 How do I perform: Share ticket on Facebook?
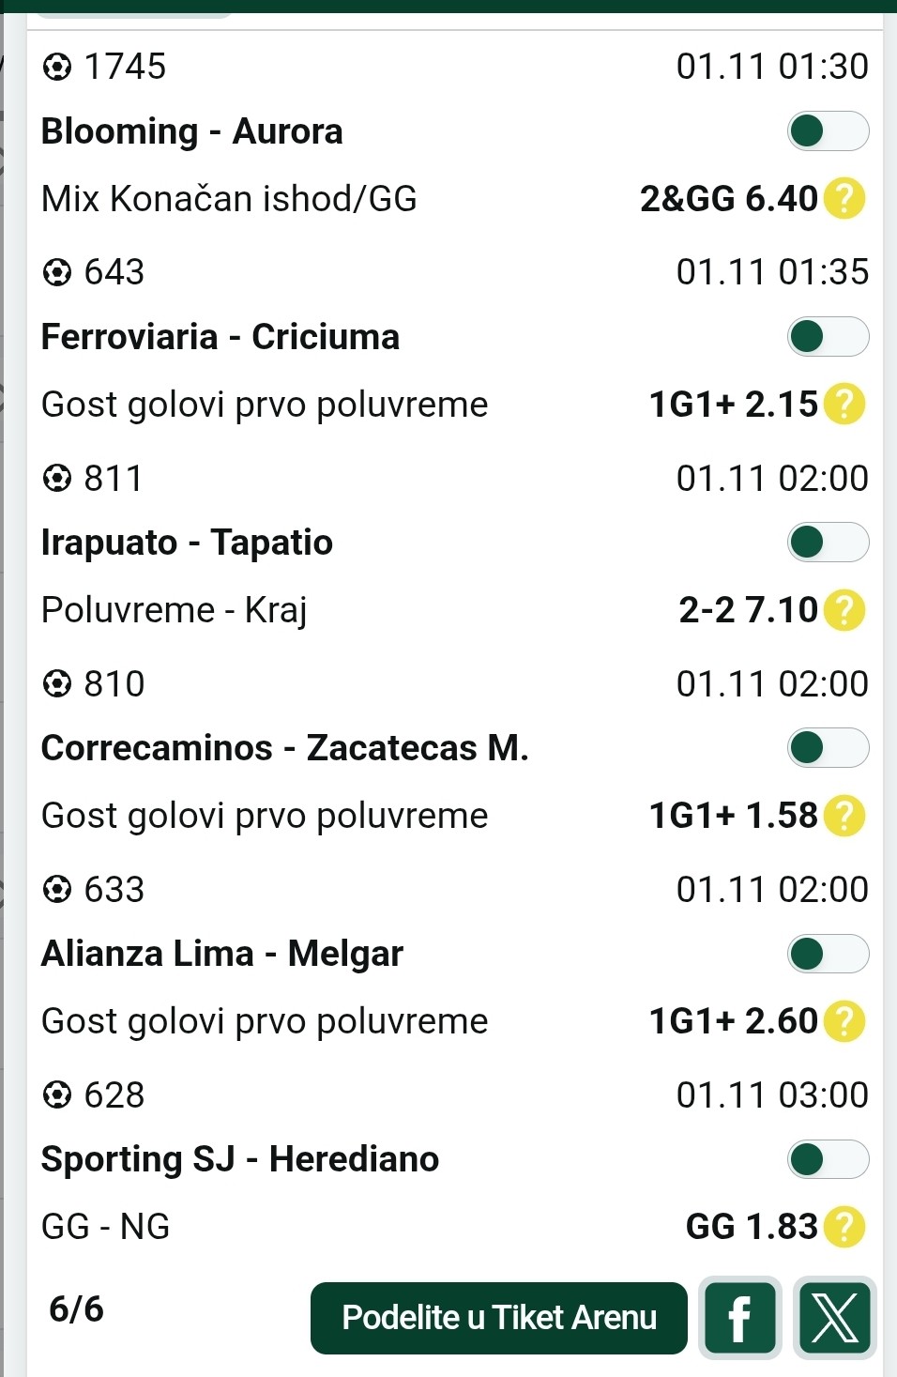click(739, 1318)
